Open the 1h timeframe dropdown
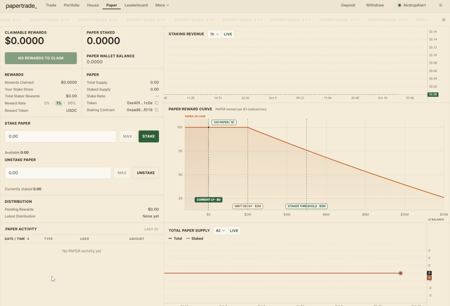 [214, 34]
